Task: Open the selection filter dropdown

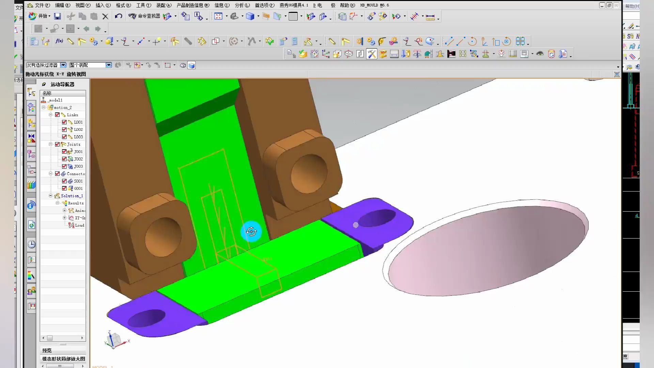Action: 63,65
